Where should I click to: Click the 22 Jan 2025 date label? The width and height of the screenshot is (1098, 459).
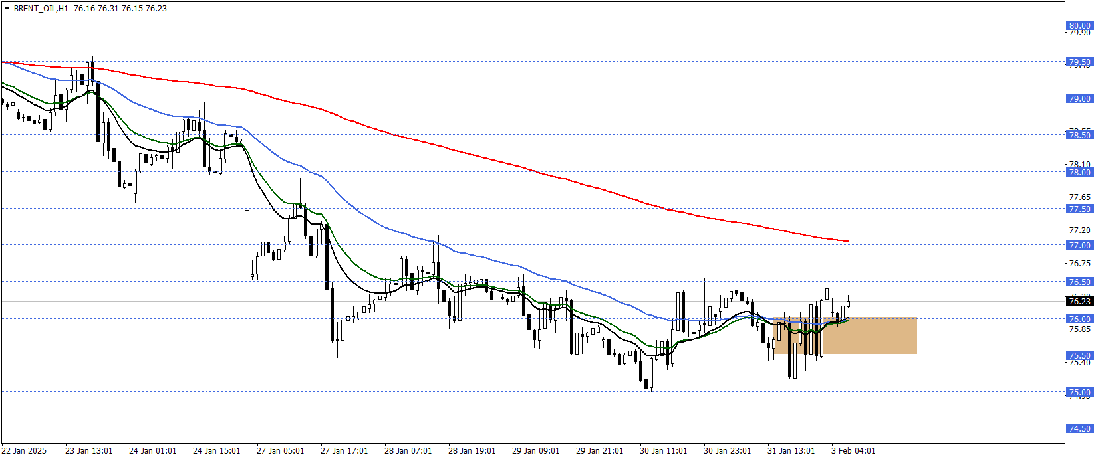pos(24,450)
